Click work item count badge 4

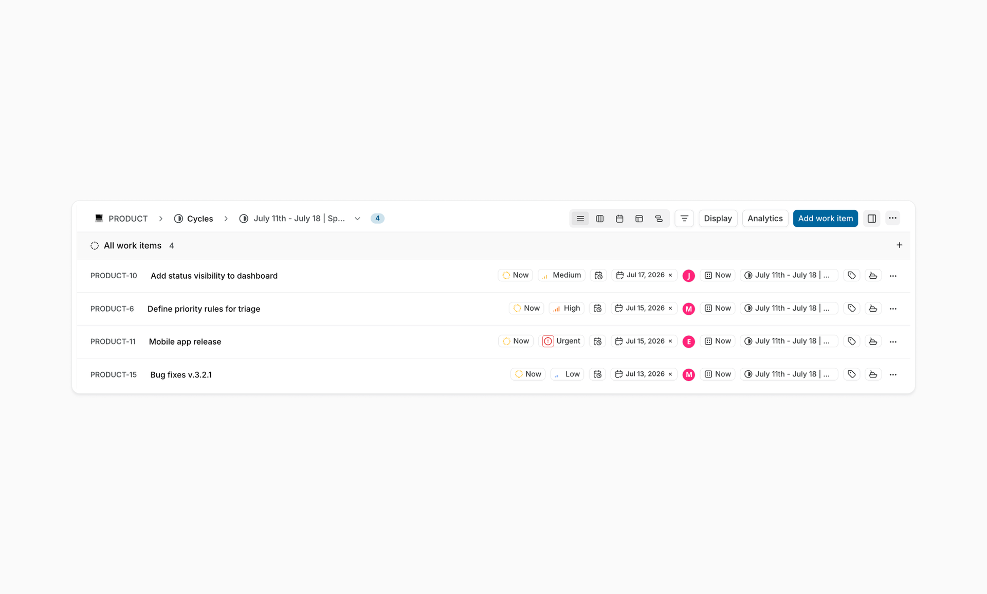coord(377,219)
